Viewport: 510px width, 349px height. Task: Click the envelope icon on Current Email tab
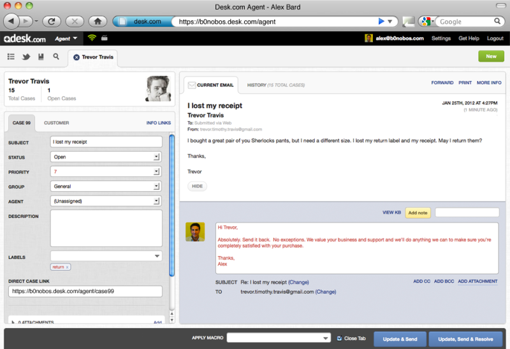tap(192, 85)
